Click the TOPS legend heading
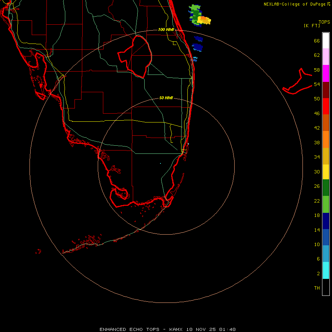 coord(324,22)
